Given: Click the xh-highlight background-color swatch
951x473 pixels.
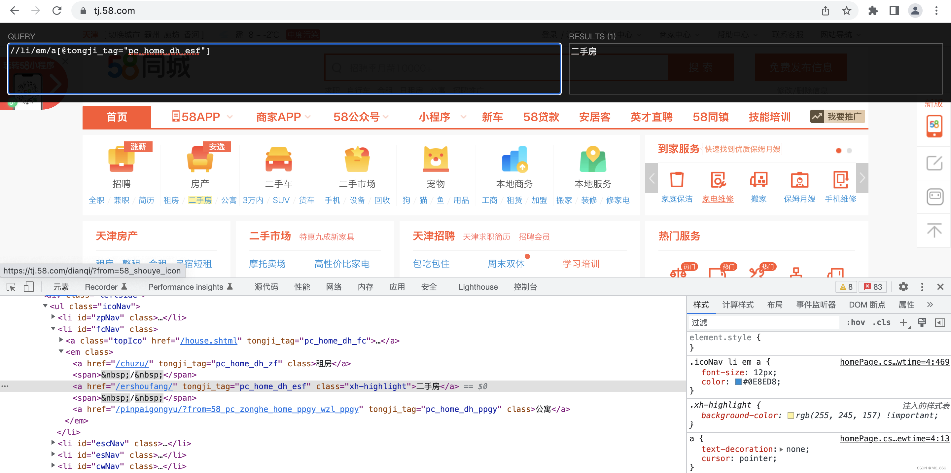Looking at the screenshot, I should (791, 416).
